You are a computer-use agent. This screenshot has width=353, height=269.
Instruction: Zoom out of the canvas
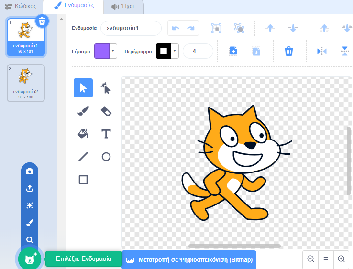click(x=311, y=259)
